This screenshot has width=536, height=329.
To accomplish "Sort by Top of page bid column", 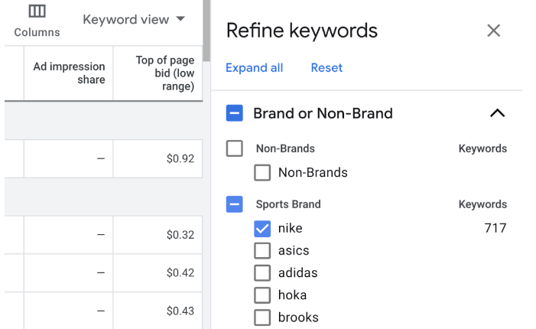I will 164,73.
